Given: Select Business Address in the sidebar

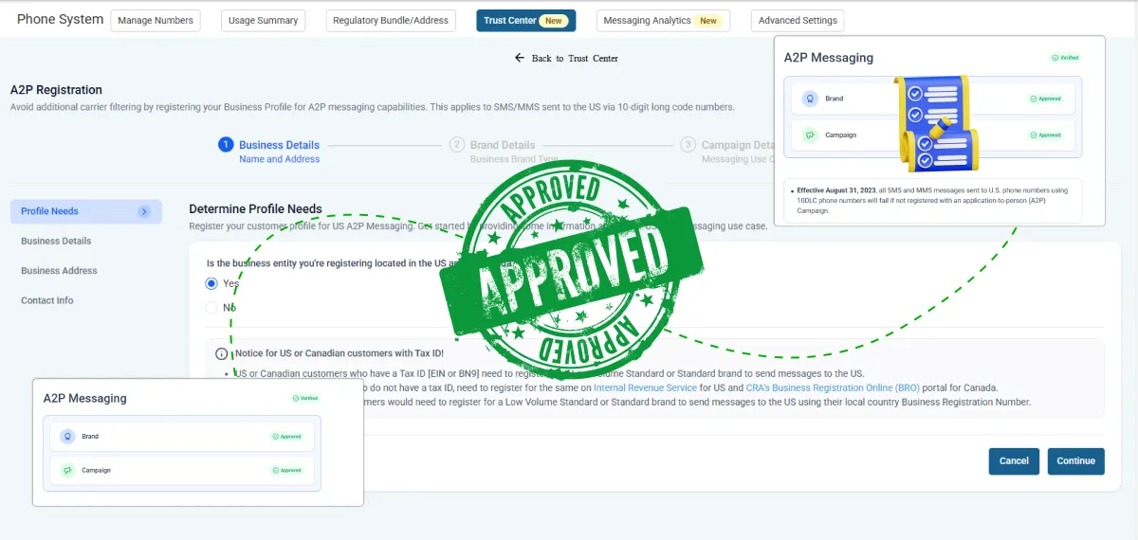Looking at the screenshot, I should 59,271.
